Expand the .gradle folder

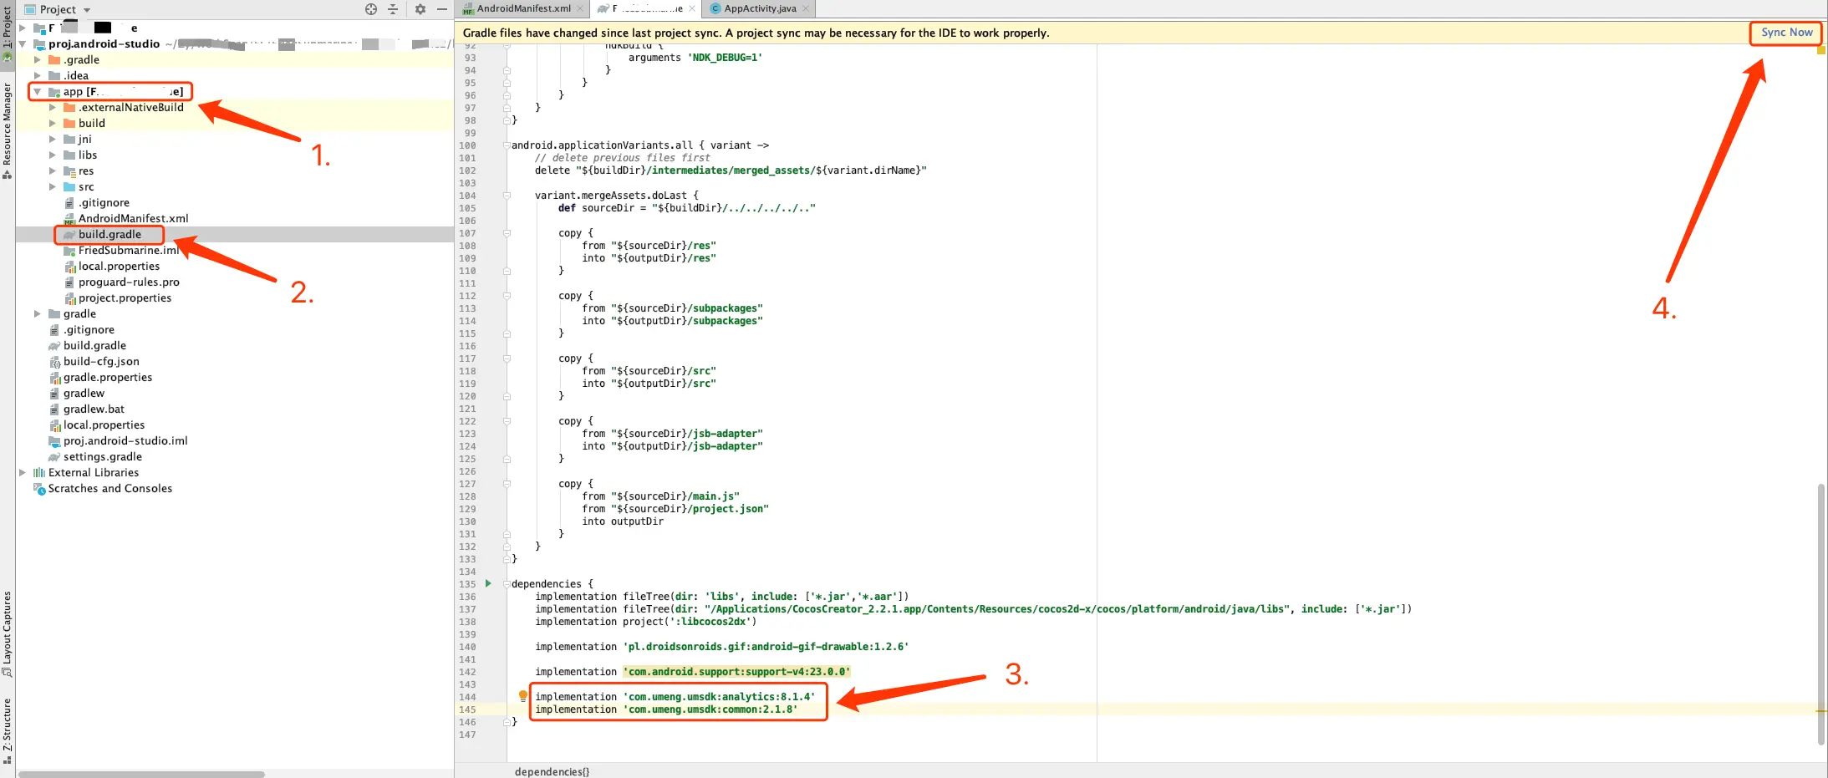[38, 59]
